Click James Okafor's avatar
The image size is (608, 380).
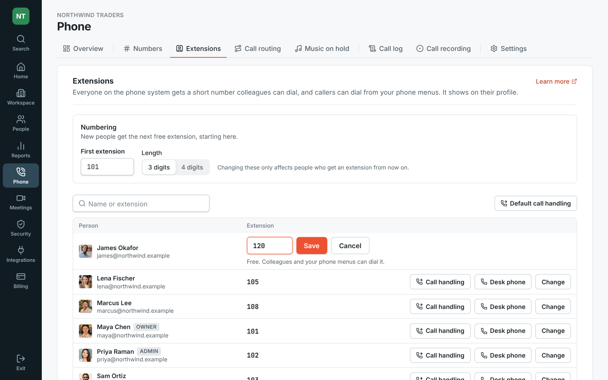point(85,252)
